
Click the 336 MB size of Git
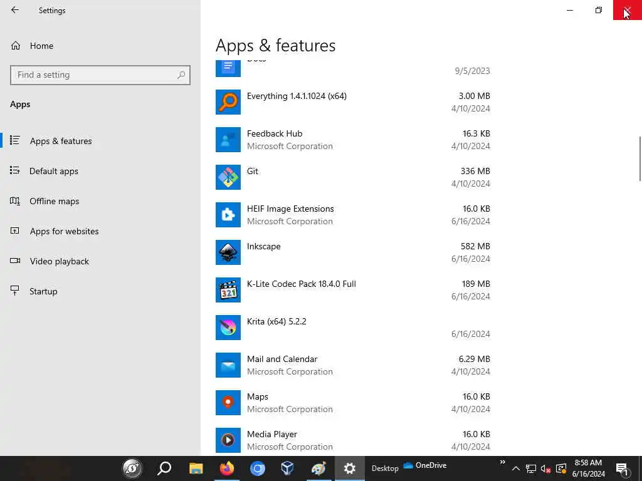pos(475,171)
